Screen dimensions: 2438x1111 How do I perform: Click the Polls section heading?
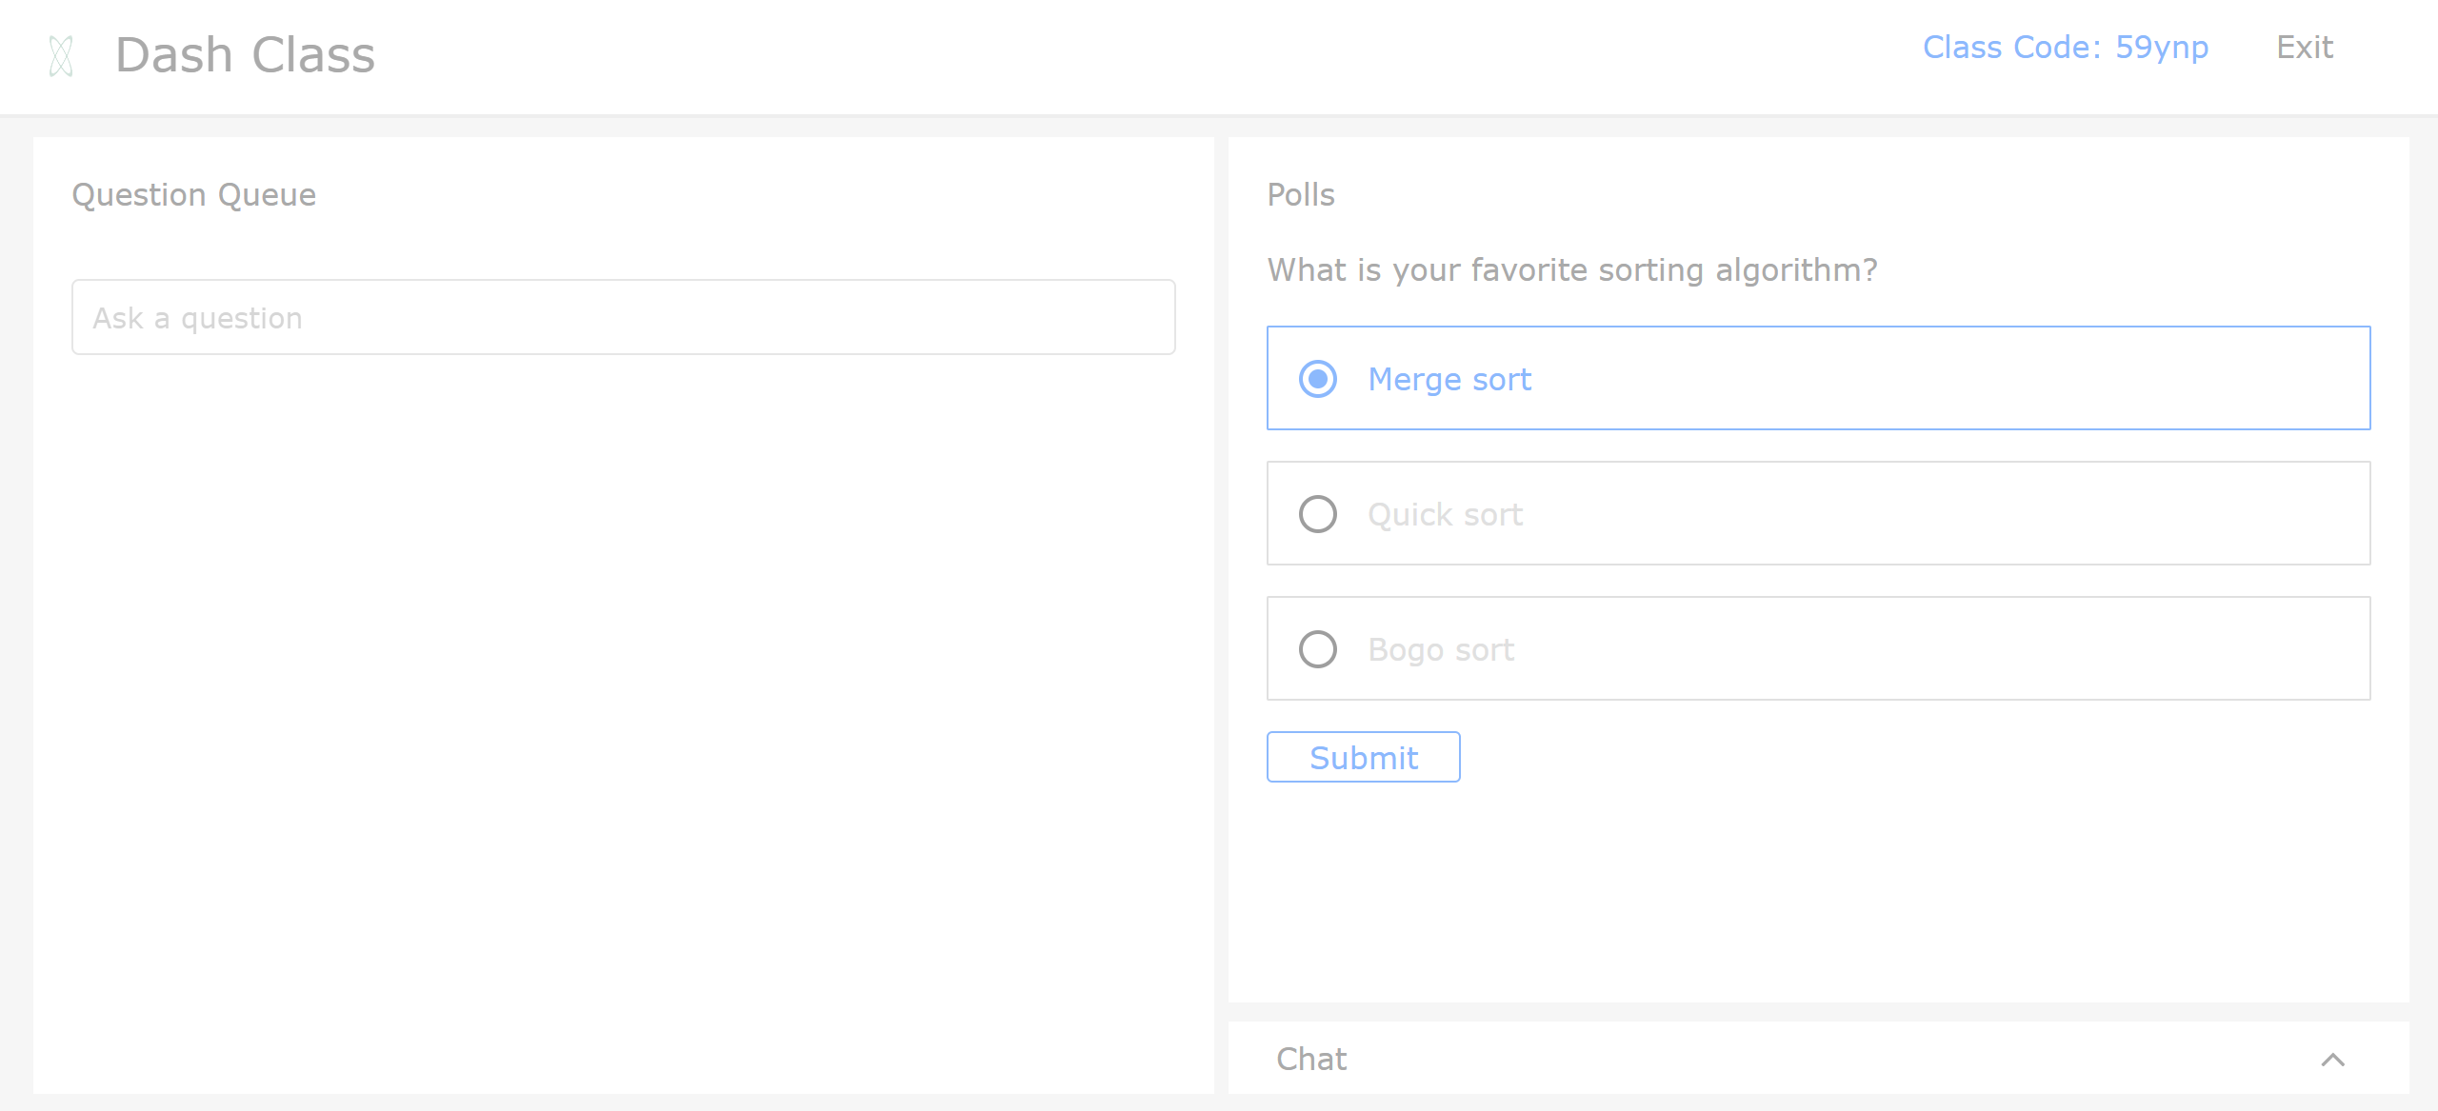tap(1300, 195)
